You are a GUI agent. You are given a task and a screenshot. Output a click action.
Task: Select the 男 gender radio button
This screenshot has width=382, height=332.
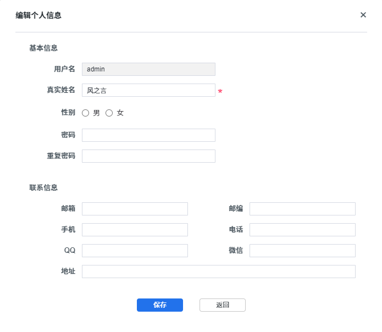click(x=85, y=113)
